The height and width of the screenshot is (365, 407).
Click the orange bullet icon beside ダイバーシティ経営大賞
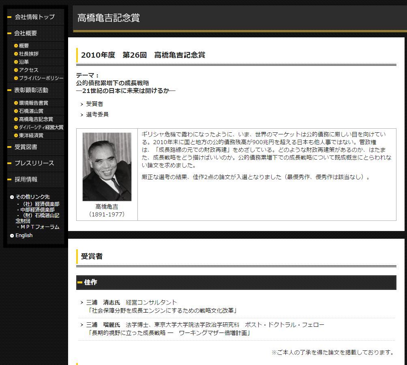tap(16, 127)
